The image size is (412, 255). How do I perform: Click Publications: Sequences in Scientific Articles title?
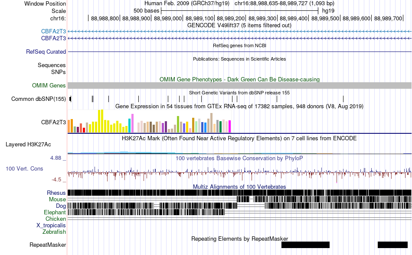pos(239,59)
